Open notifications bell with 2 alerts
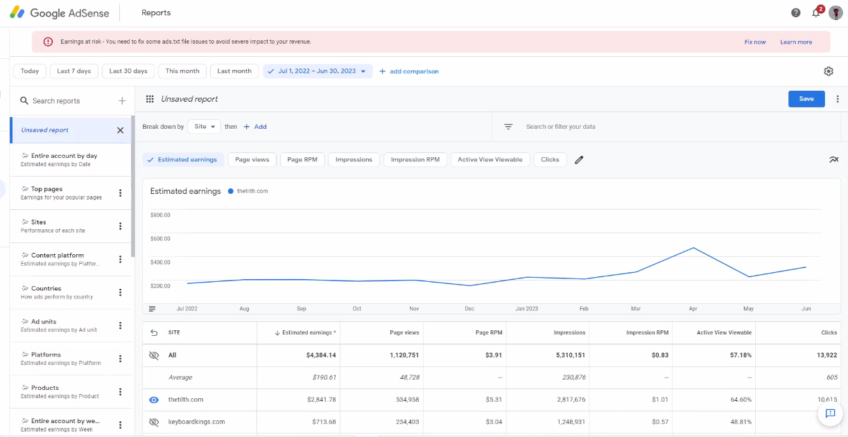Viewport: 848px width, 437px height. (817, 12)
